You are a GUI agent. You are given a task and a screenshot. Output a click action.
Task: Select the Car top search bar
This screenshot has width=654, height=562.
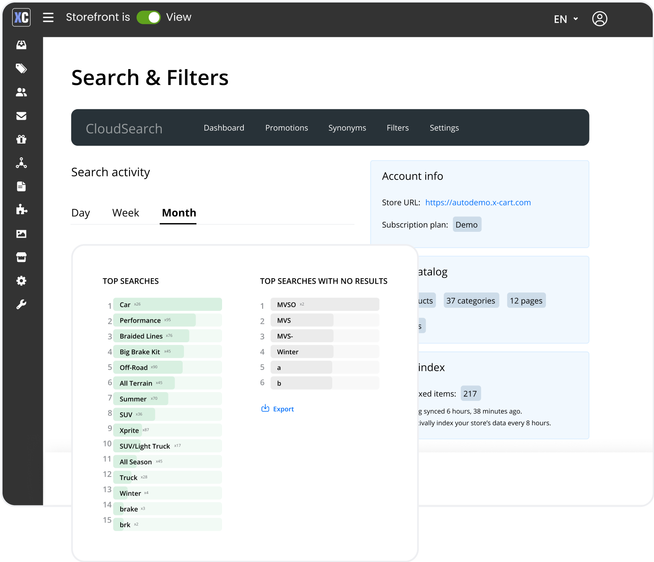pyautogui.click(x=167, y=304)
